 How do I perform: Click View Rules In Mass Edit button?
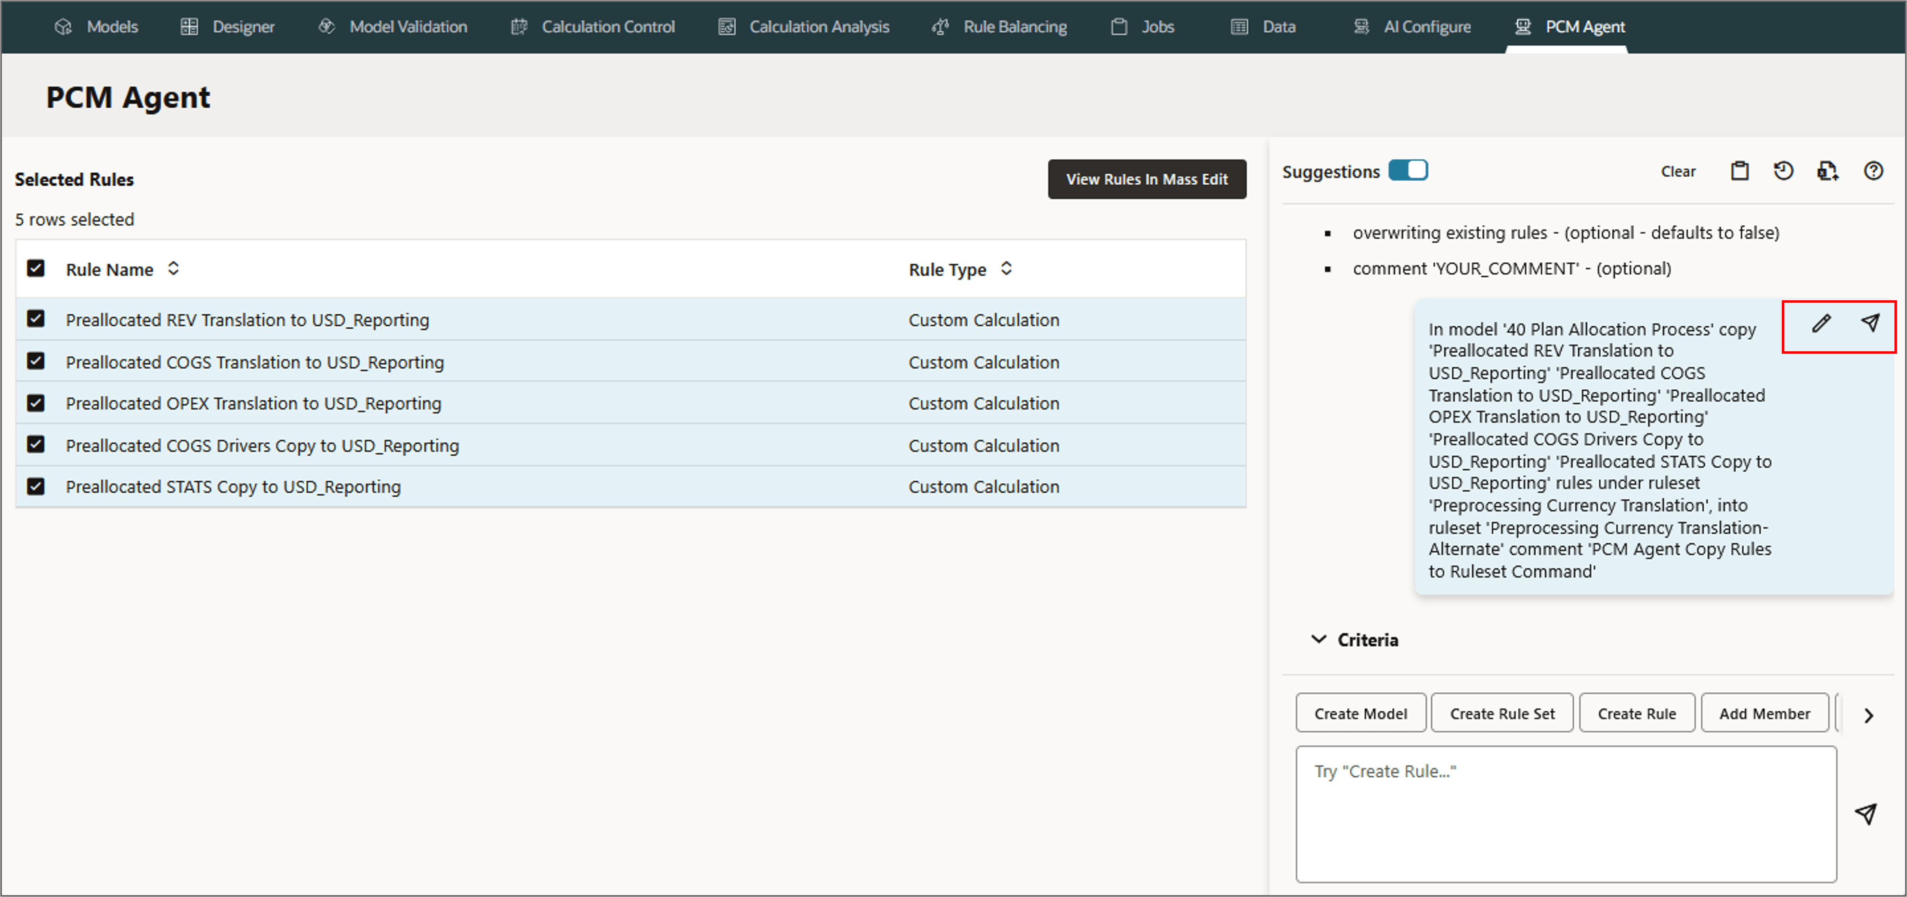1146,179
